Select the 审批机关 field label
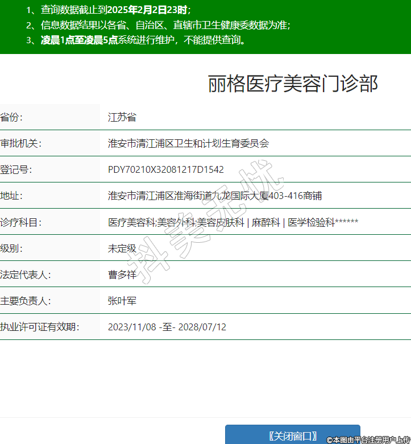This screenshot has width=411, height=444. click(x=21, y=144)
